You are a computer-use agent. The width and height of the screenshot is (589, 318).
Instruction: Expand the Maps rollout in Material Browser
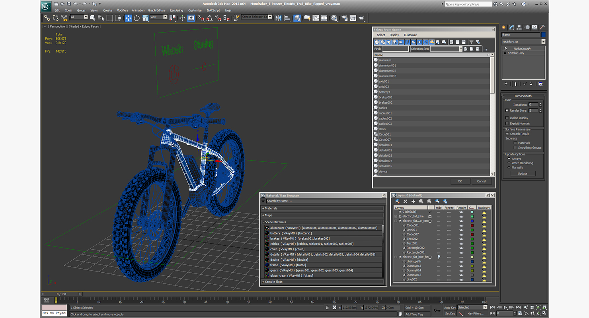click(322, 215)
